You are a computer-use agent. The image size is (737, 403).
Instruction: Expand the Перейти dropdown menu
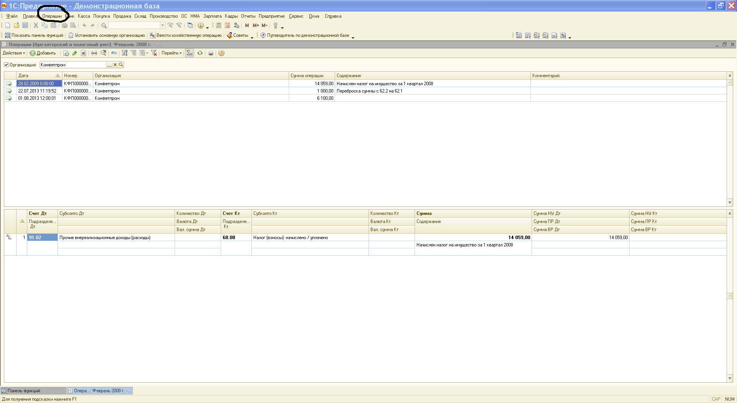click(x=171, y=53)
